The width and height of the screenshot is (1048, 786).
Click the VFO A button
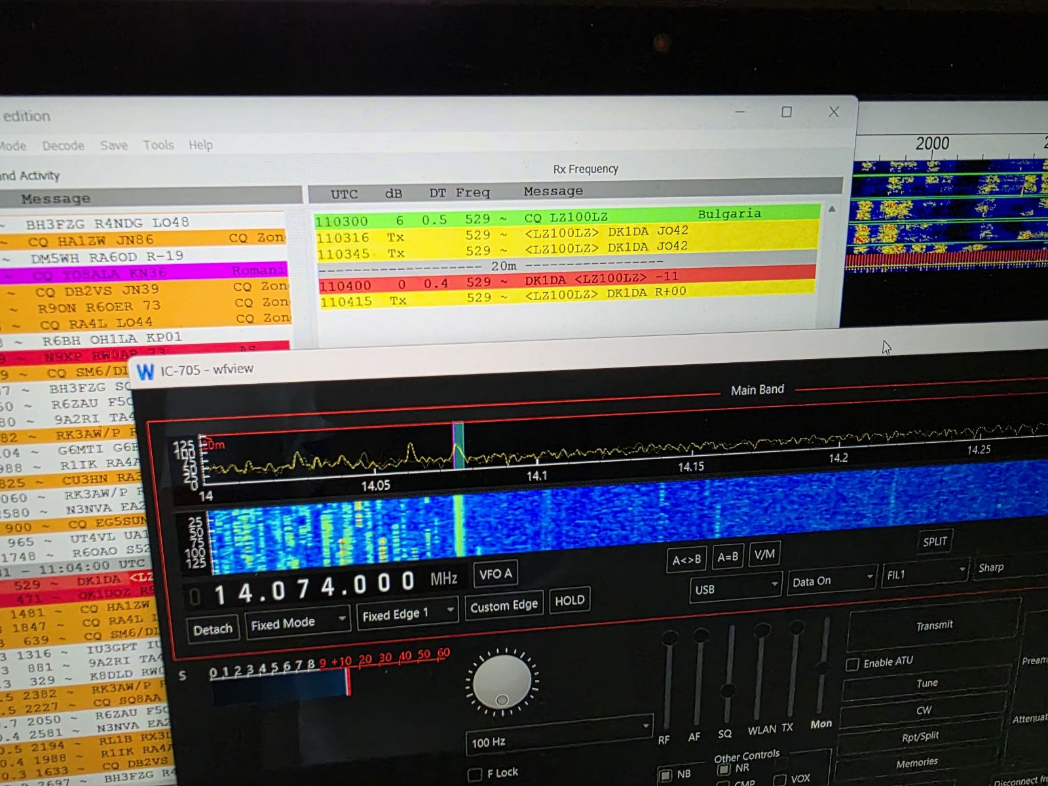495,574
